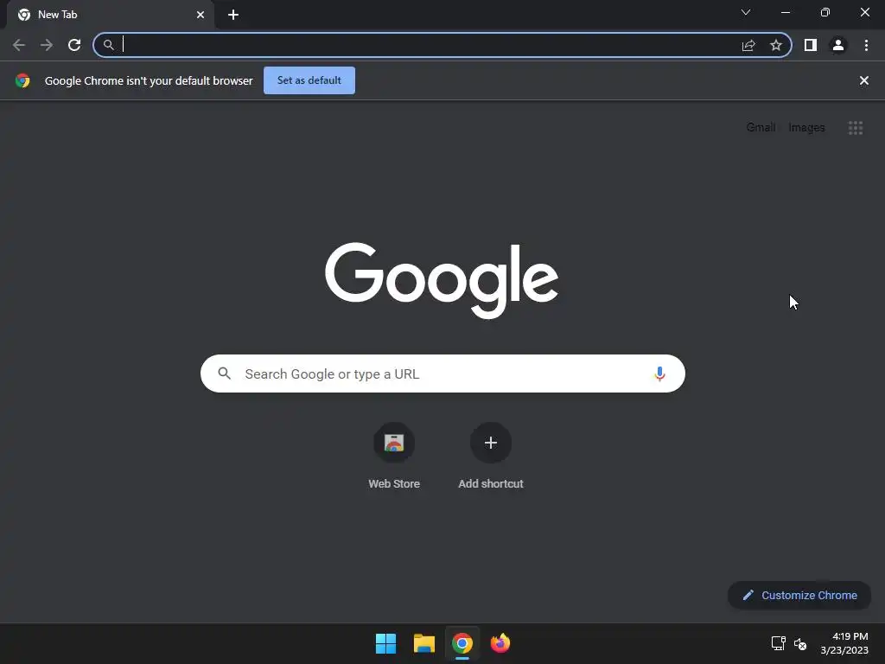Open the profile avatar menu
The width and height of the screenshot is (885, 664).
pyautogui.click(x=838, y=45)
